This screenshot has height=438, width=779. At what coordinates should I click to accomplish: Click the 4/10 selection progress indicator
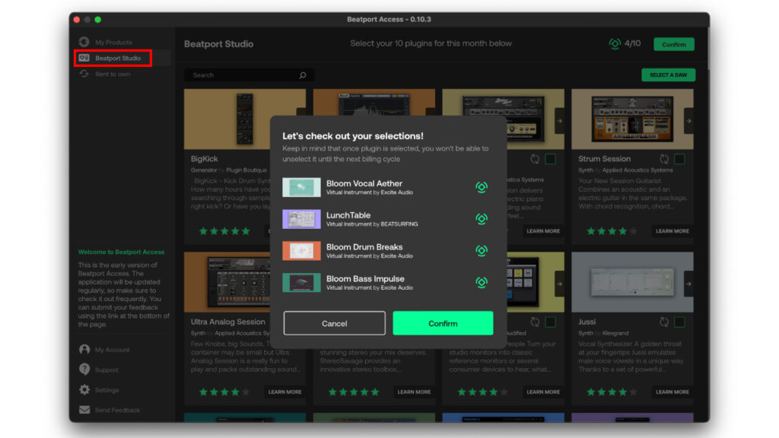tap(624, 43)
